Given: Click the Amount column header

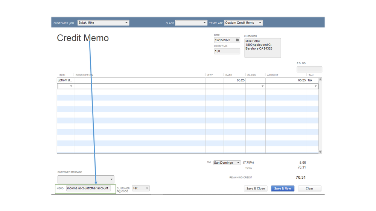Looking at the screenshot, I should (x=272, y=75).
